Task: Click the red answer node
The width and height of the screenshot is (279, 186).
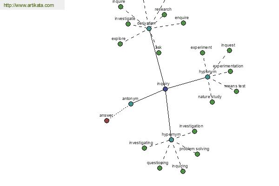Action: 106,120
